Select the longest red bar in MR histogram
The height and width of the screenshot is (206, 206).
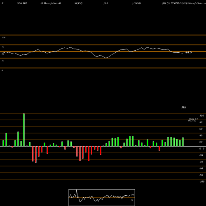[36, 154]
